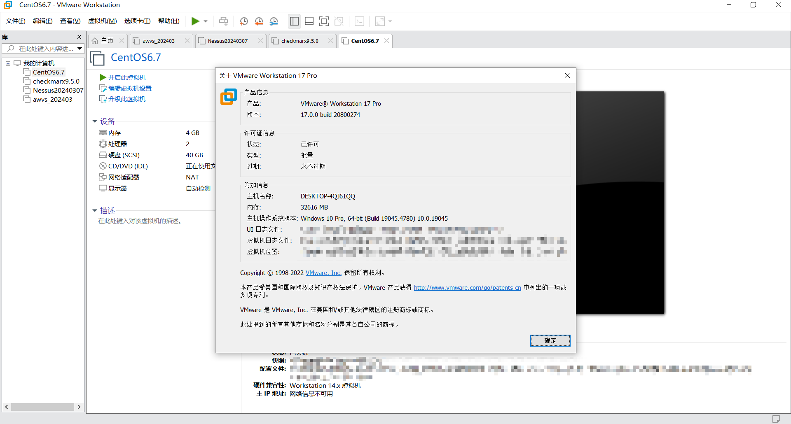Screen dimensions: 791x424
Task: Click the library horizontal scrollbar thumb
Action: (x=42, y=407)
